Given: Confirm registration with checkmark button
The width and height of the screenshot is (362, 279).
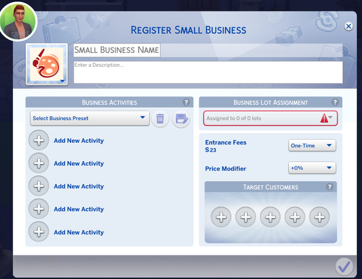Looking at the screenshot, I should click(x=344, y=266).
